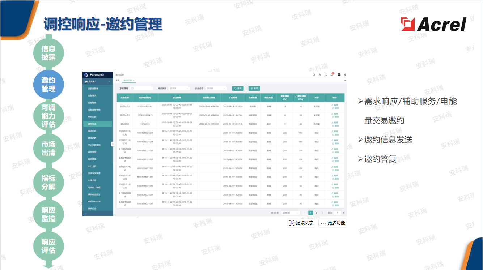
Task: Click the 提取文字 button
Action: pos(301,223)
